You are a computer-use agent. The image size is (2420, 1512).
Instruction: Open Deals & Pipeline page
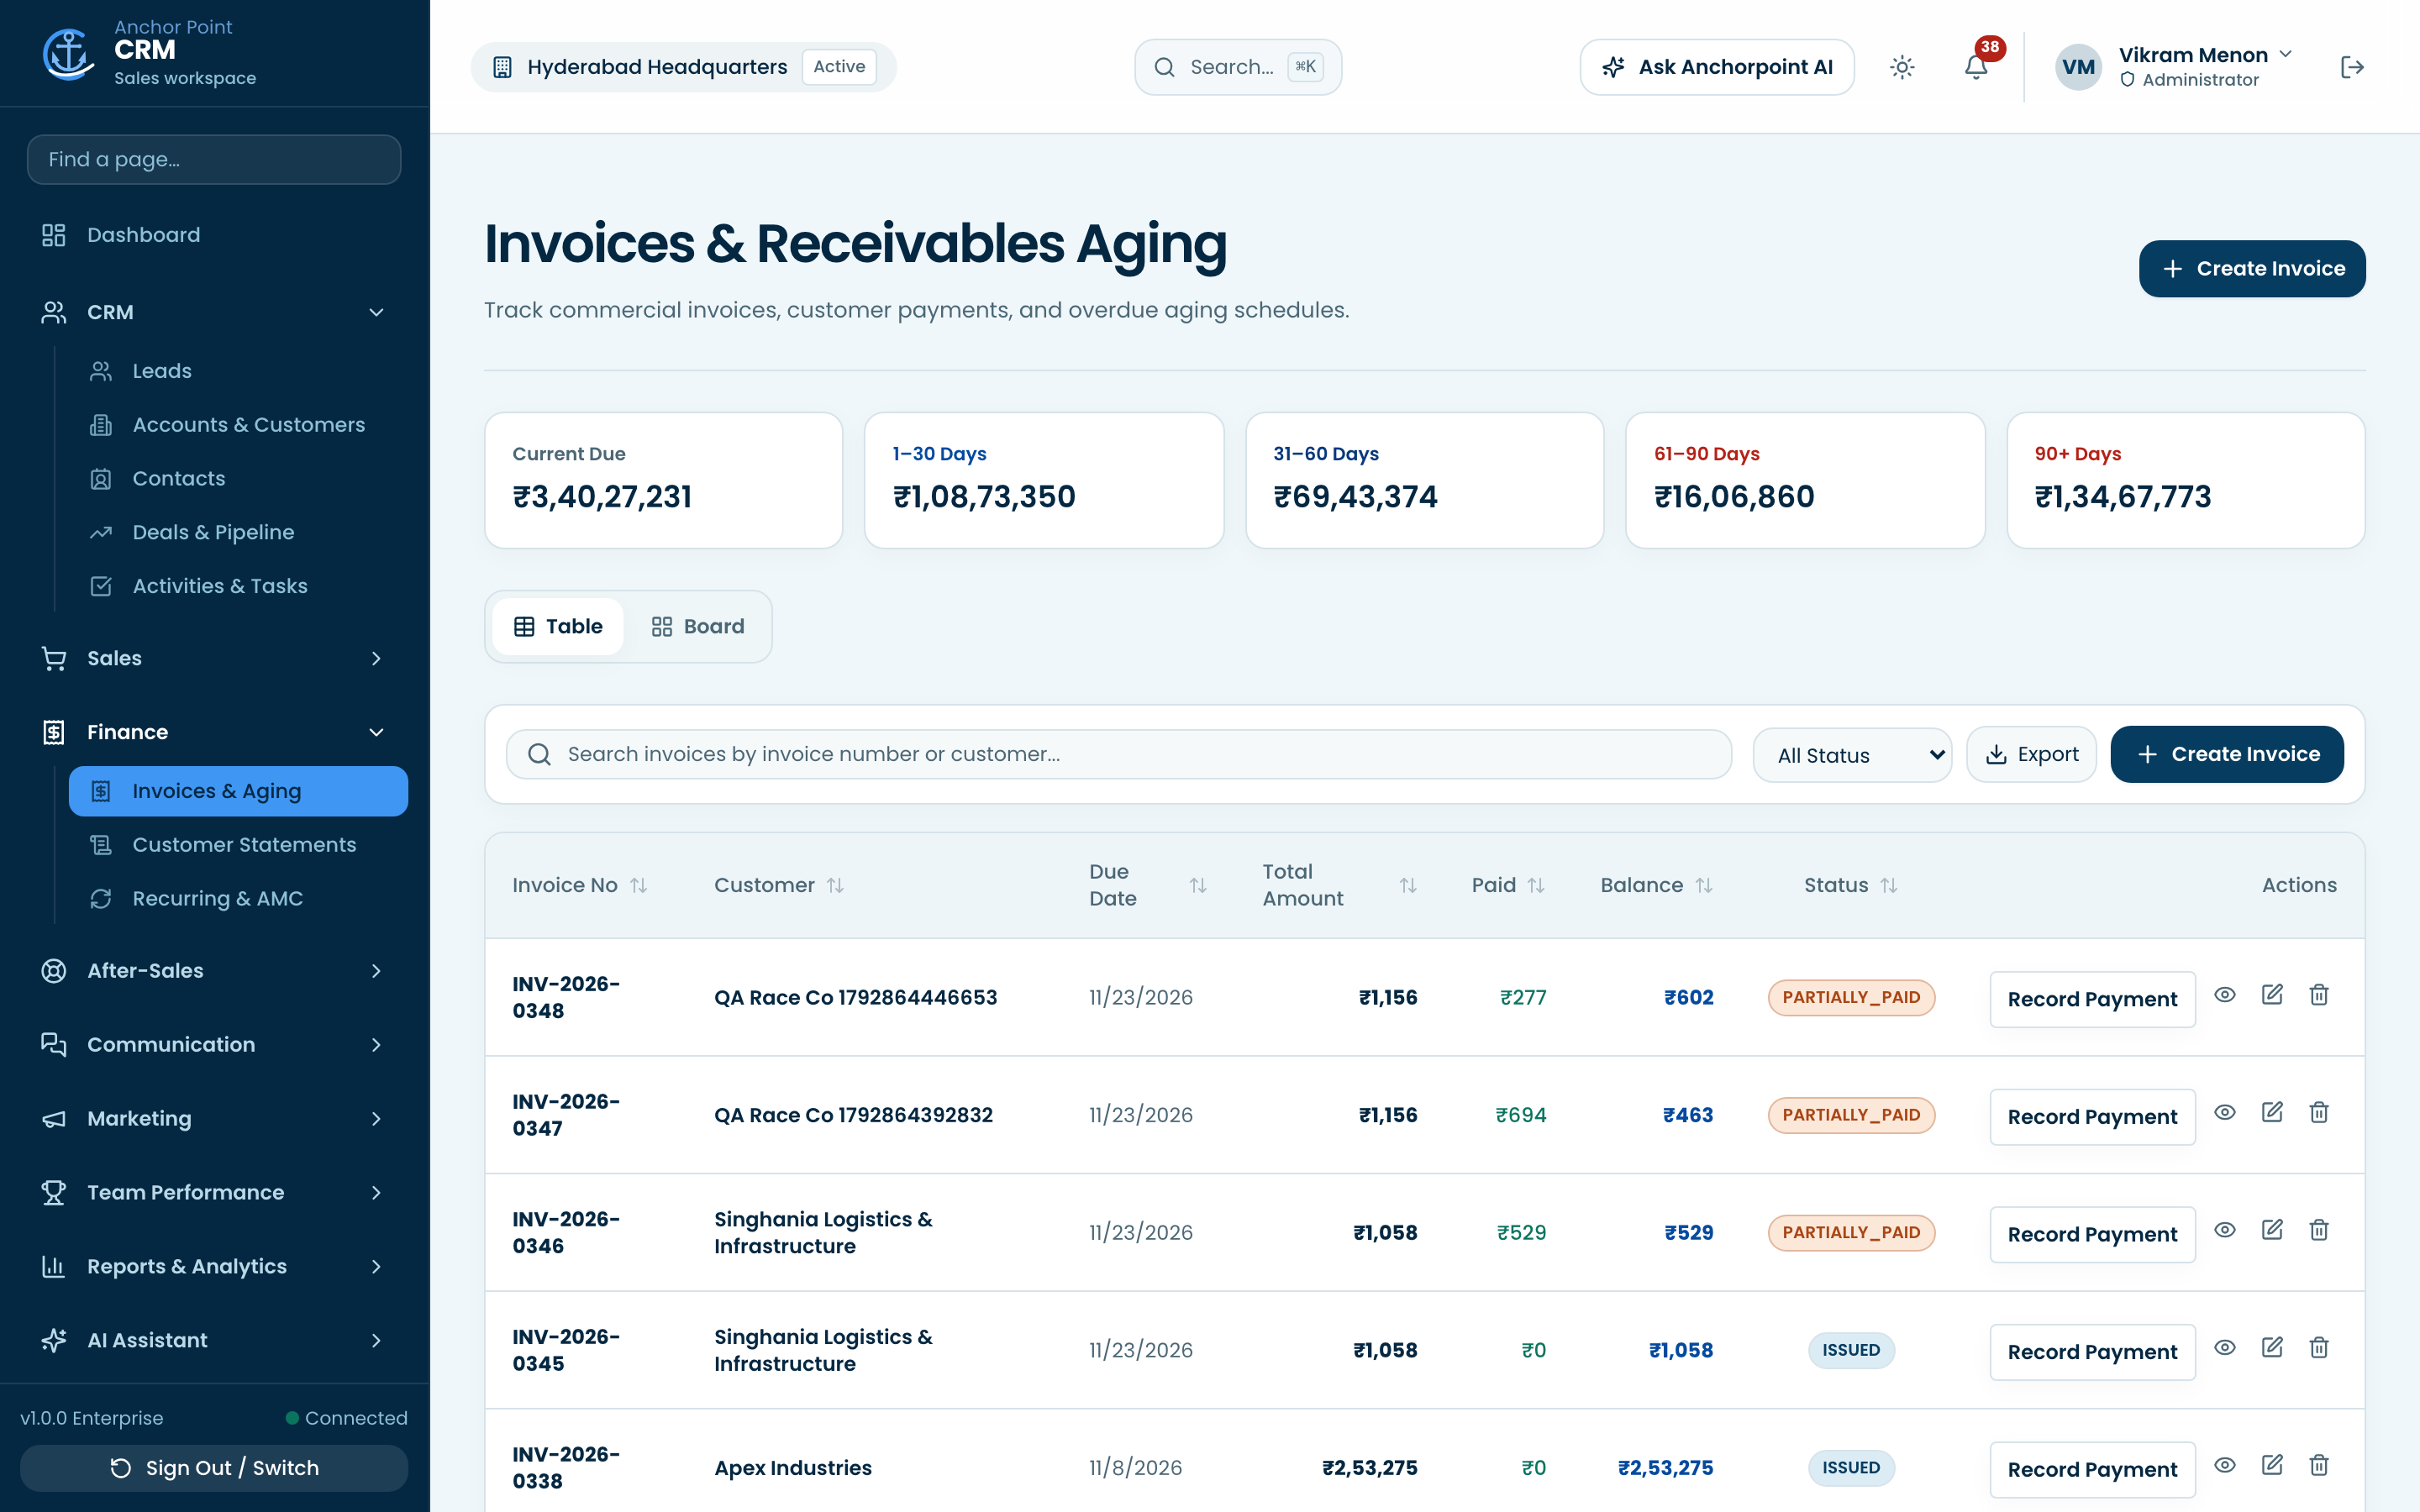[238, 532]
